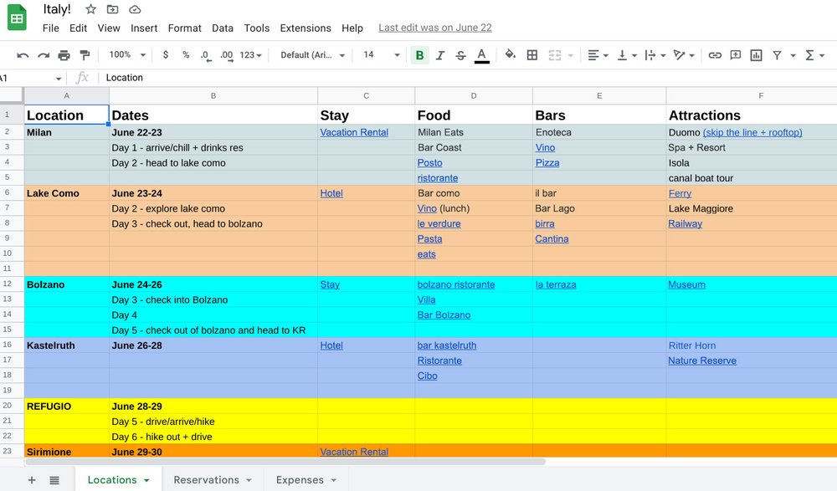The width and height of the screenshot is (837, 491).
Task: Insert a chart
Action: click(755, 54)
